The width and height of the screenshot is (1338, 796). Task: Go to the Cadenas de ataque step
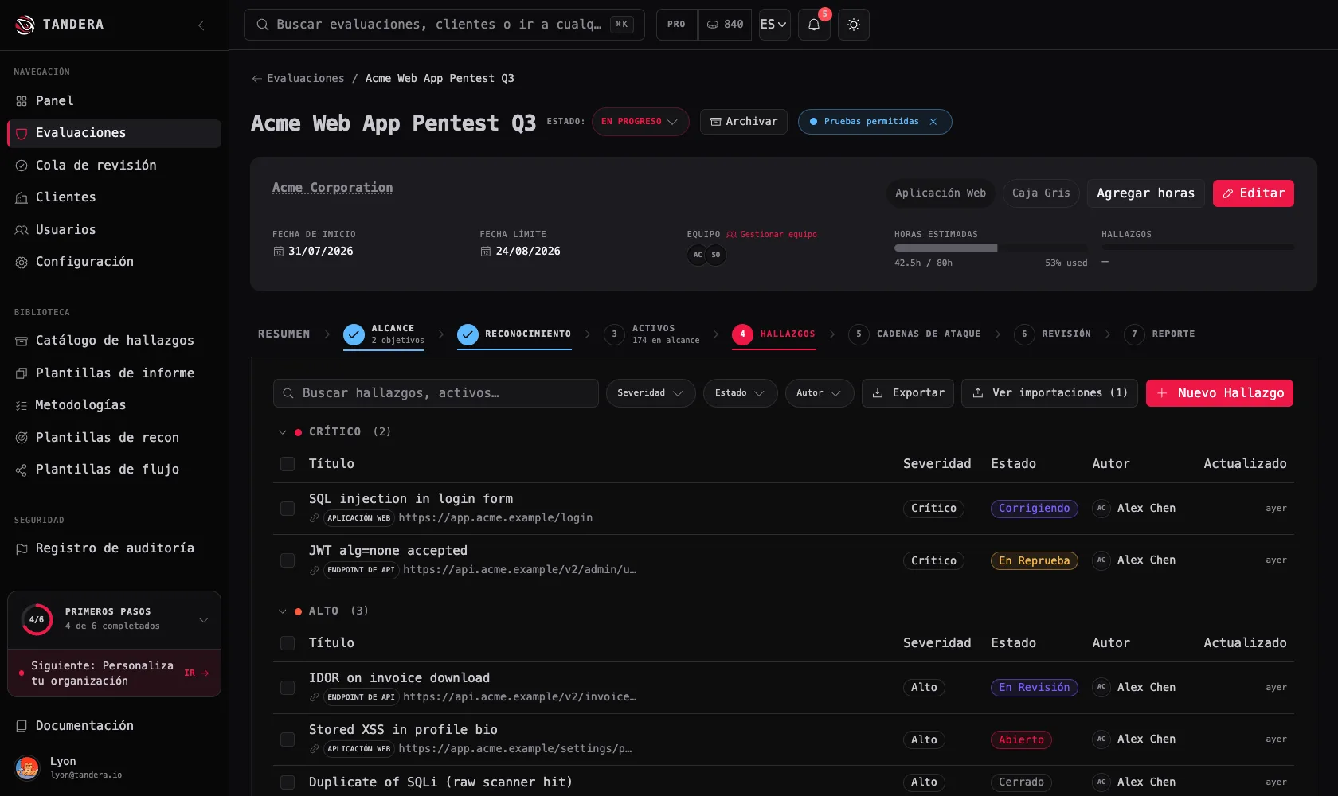[x=915, y=334]
